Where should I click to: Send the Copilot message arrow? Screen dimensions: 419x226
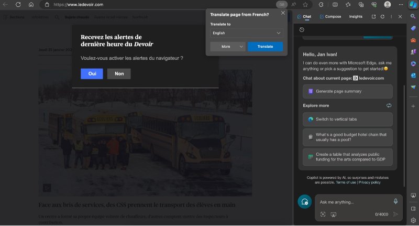click(395, 214)
